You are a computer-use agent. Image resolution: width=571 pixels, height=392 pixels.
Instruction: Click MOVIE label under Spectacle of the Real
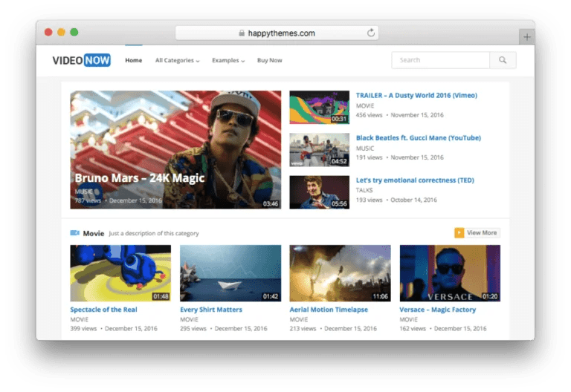(x=80, y=319)
